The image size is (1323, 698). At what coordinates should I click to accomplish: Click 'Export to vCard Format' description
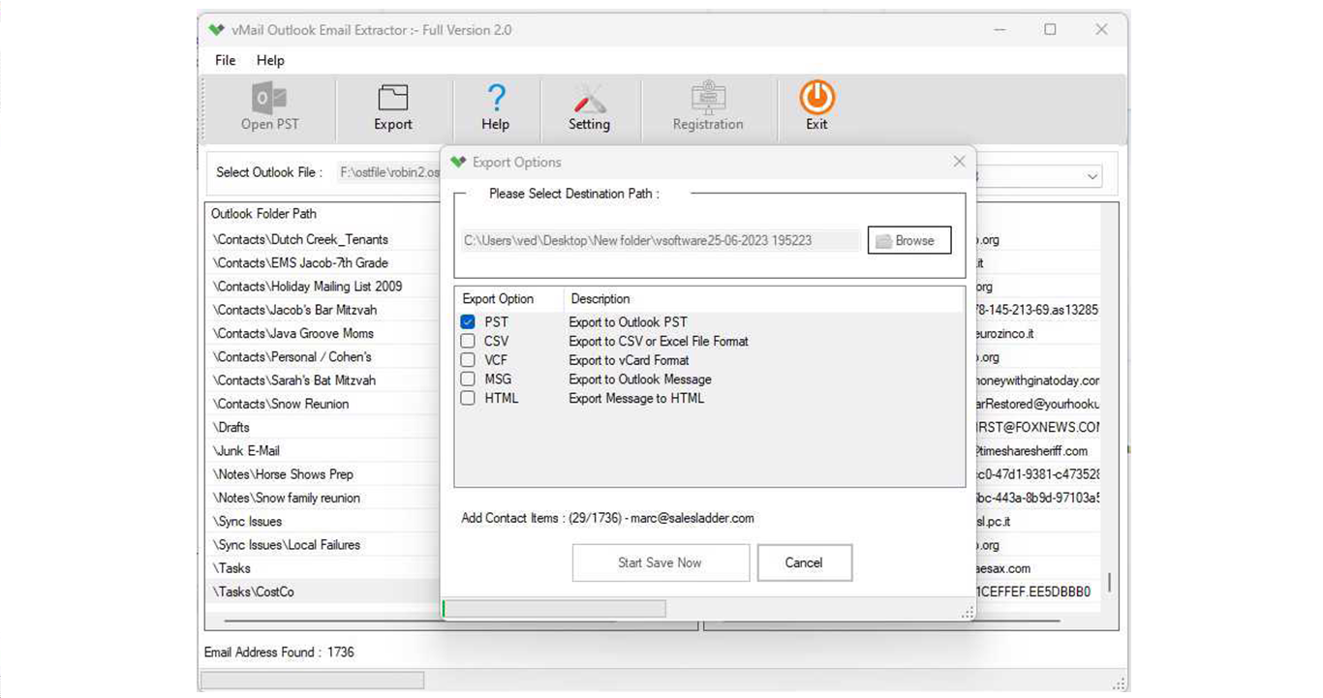[x=629, y=360]
